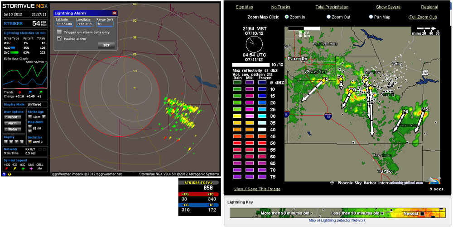Click the Stop Map link
The width and height of the screenshot is (453, 227).
(x=244, y=7)
